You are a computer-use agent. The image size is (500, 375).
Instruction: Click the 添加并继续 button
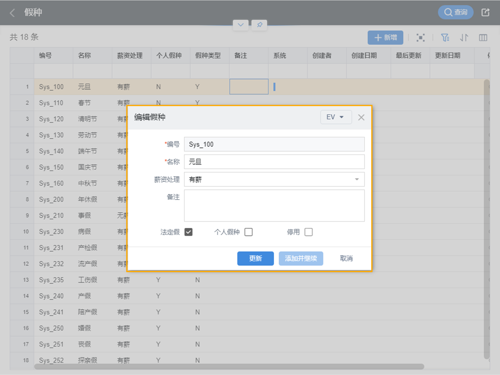tap(301, 258)
